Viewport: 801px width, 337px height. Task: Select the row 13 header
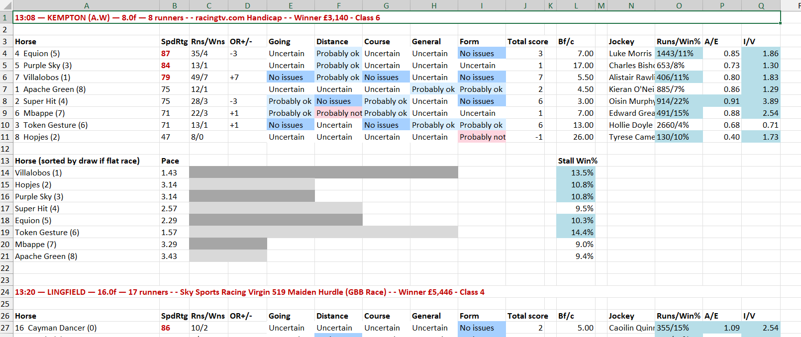pyautogui.click(x=5, y=161)
